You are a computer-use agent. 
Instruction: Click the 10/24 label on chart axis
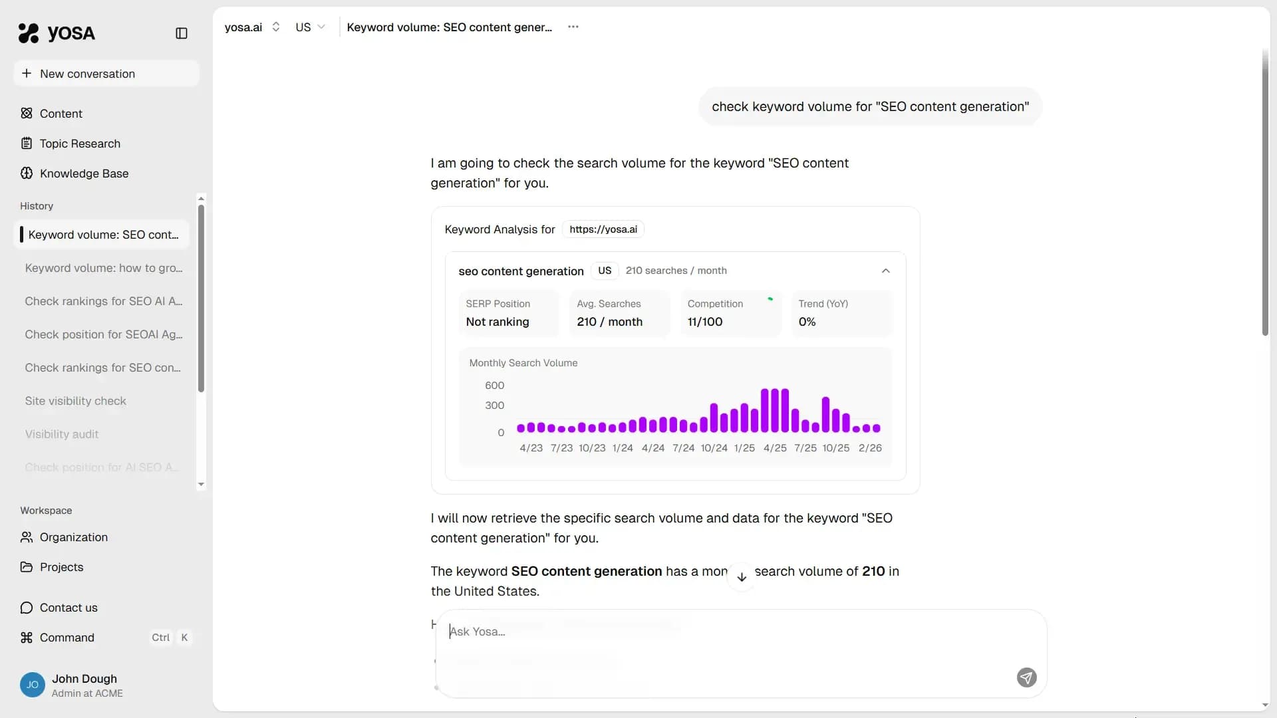714,448
